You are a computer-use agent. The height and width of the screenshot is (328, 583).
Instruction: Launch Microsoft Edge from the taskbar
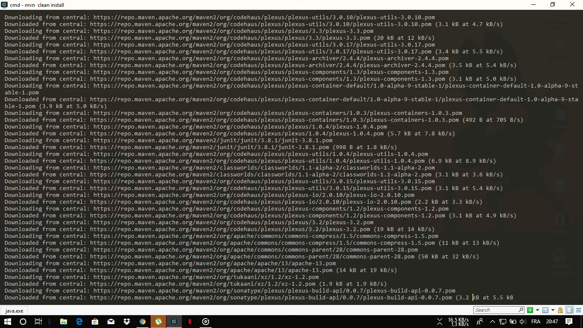coord(79,322)
